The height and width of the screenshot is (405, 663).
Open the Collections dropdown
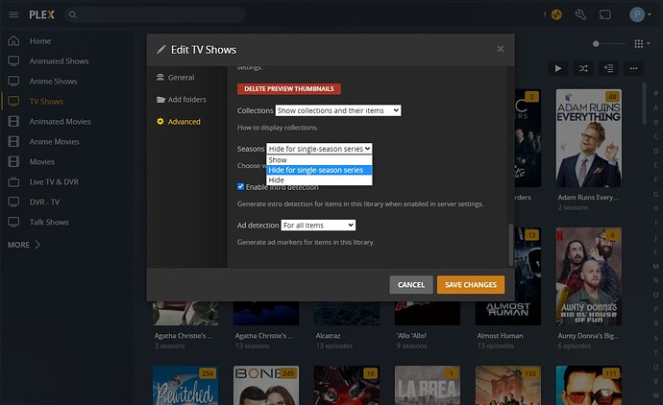point(338,110)
